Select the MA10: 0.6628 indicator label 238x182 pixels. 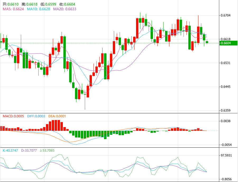(39, 9)
